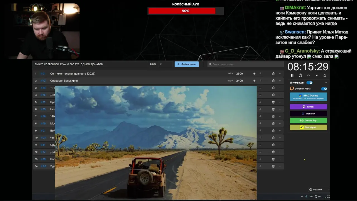Image resolution: width=357 pixels, height=201 pixels.
Task: Reset the timer with circular arrow
Action: click(300, 75)
